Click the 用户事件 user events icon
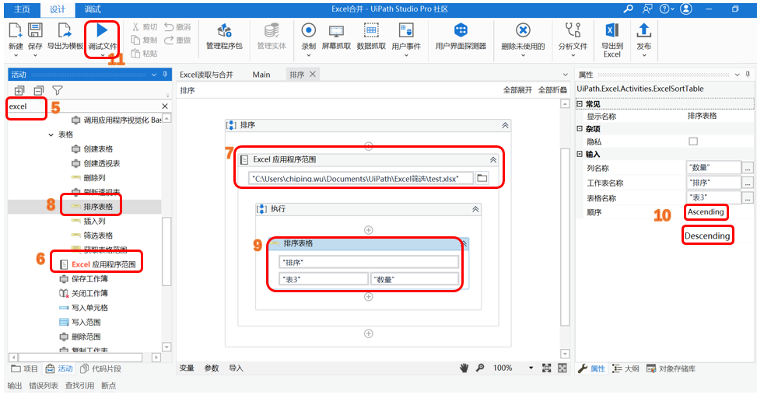The image size is (757, 398). click(x=406, y=31)
